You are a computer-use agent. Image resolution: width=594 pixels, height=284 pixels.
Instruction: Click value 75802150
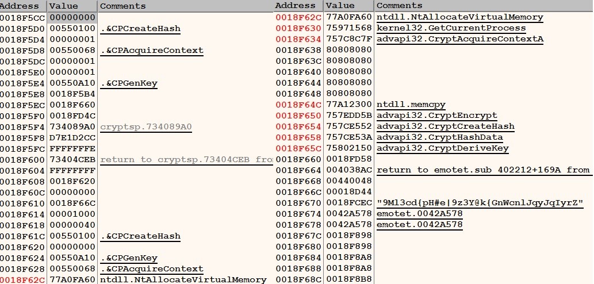click(x=349, y=148)
